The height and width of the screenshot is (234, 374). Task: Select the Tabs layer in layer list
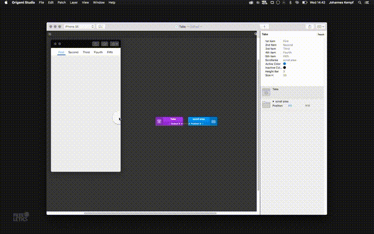[x=293, y=92]
